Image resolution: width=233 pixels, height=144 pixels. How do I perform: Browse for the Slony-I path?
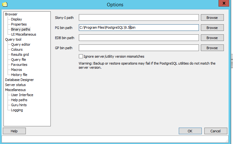[212, 18]
